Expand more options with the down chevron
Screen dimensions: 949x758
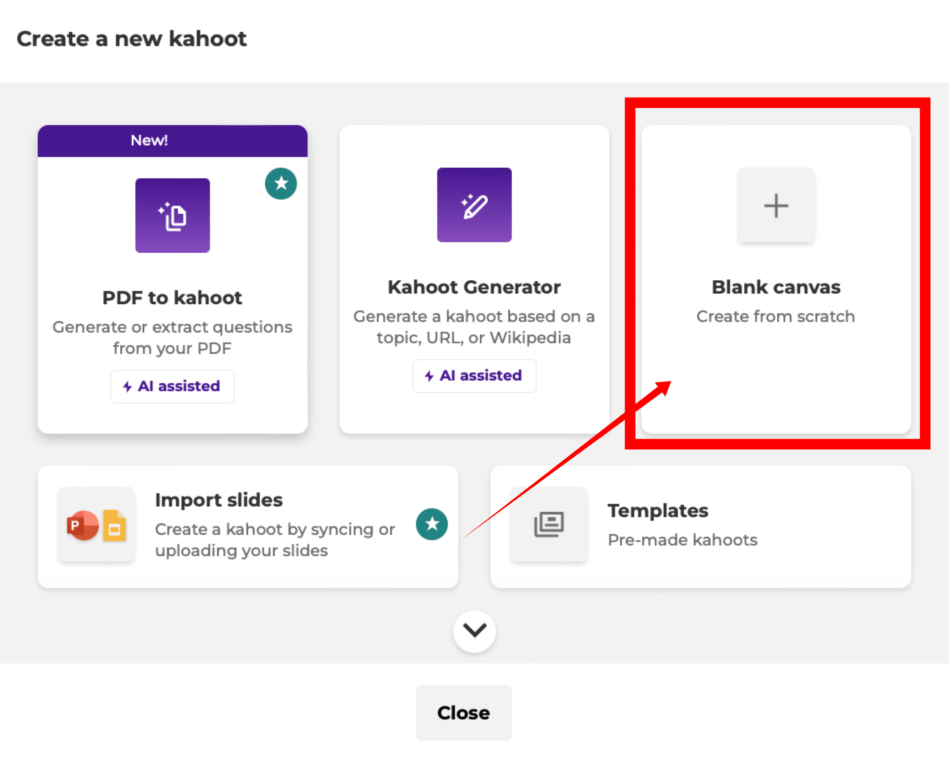point(474,631)
